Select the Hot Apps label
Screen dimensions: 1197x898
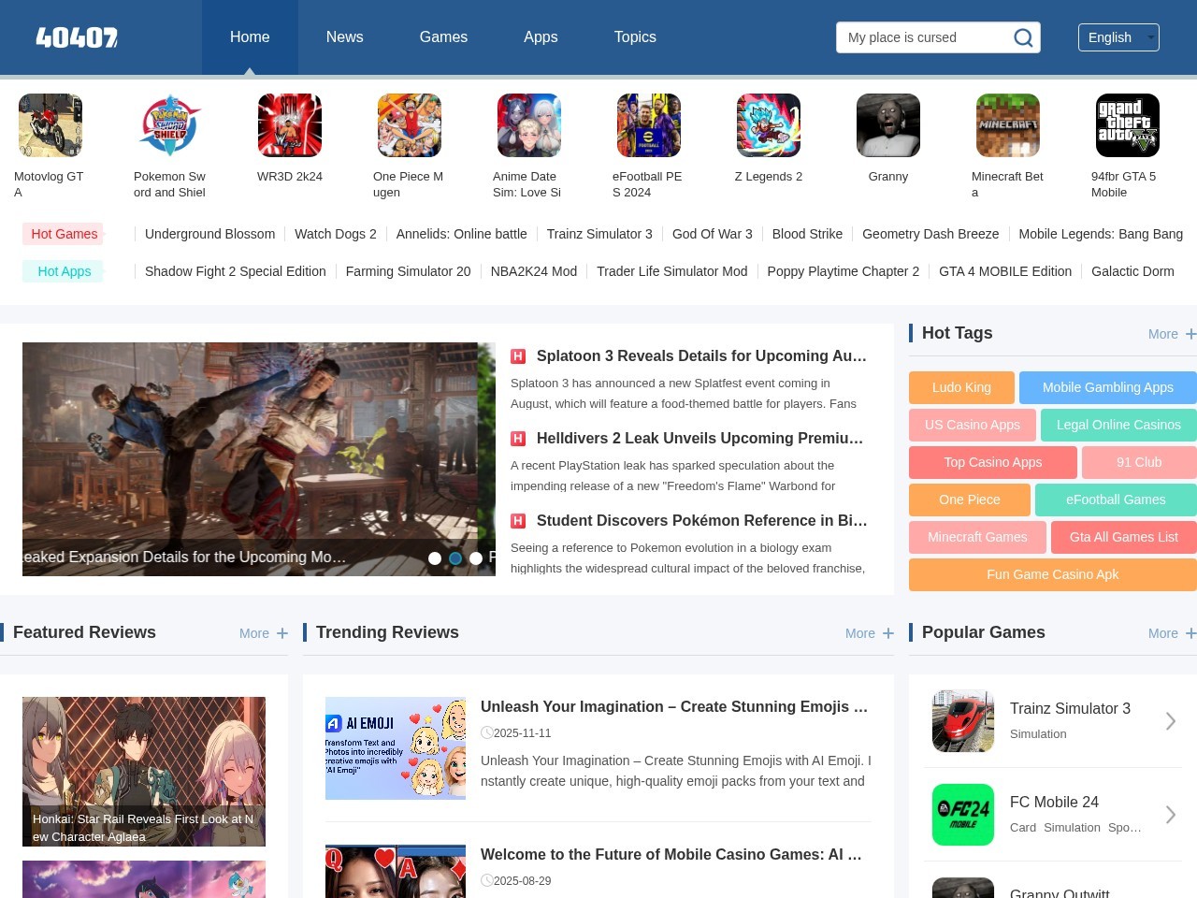65,271
